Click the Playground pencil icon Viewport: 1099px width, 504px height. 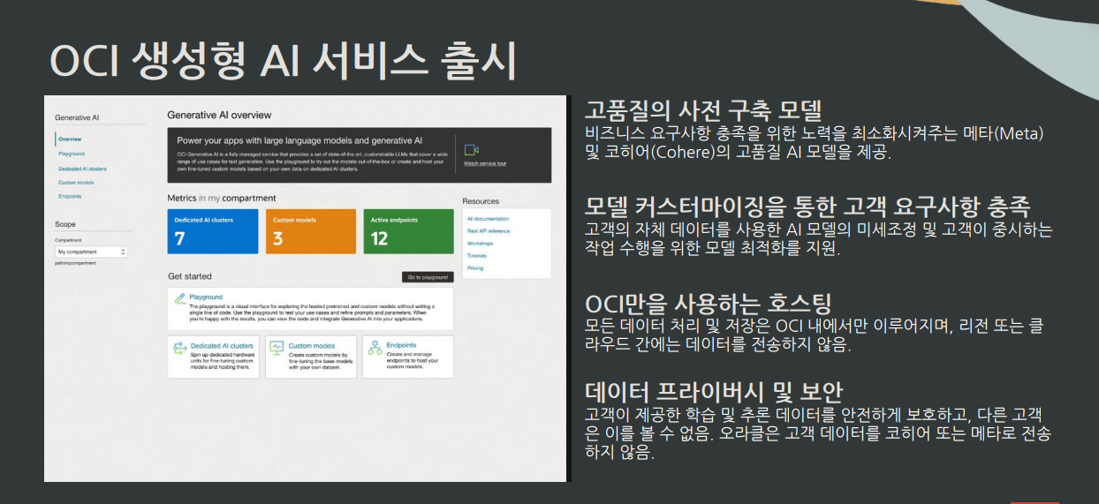pos(179,299)
